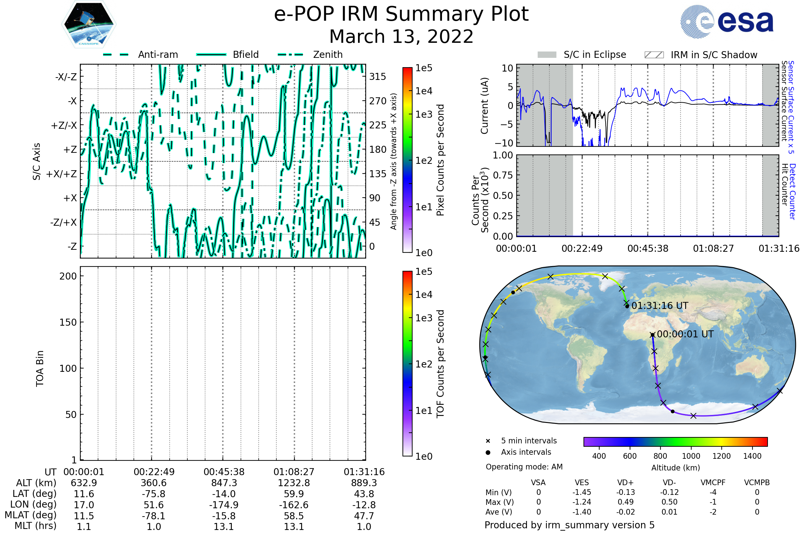Image resolution: width=803 pixels, height=535 pixels.
Task: Click the TOF Counts per Second colorbar
Action: 407,363
